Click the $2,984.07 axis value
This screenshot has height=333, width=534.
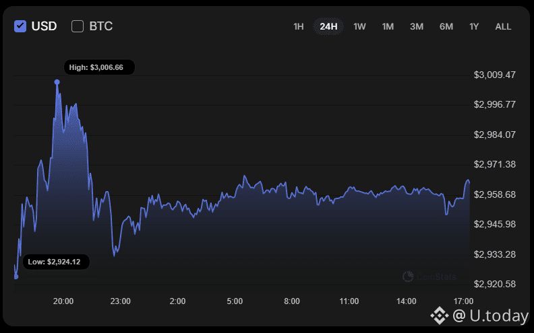[x=494, y=135]
